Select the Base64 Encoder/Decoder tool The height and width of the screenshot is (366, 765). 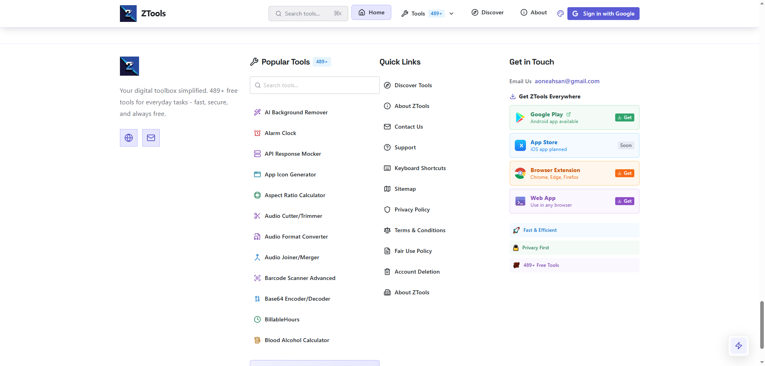click(x=297, y=299)
